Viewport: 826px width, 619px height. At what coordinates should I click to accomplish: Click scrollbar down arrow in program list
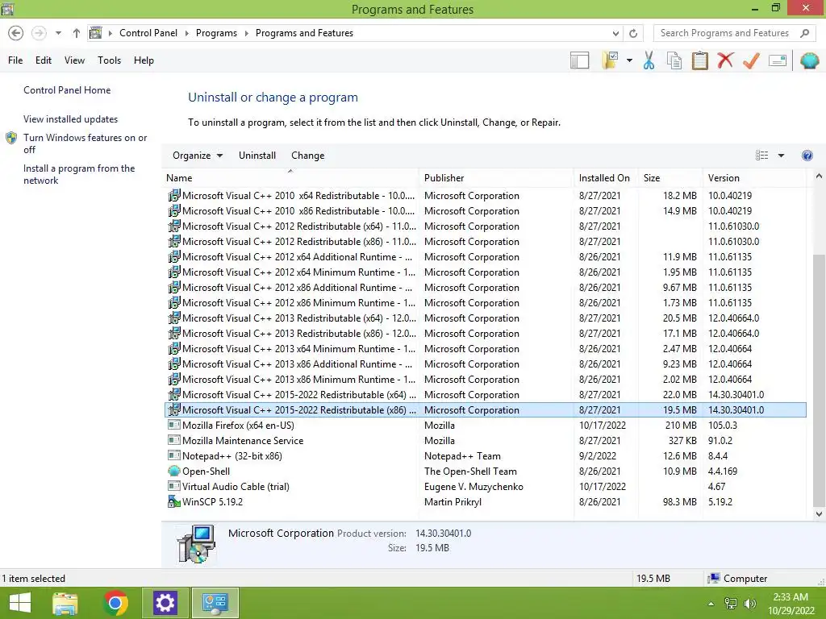(x=819, y=513)
